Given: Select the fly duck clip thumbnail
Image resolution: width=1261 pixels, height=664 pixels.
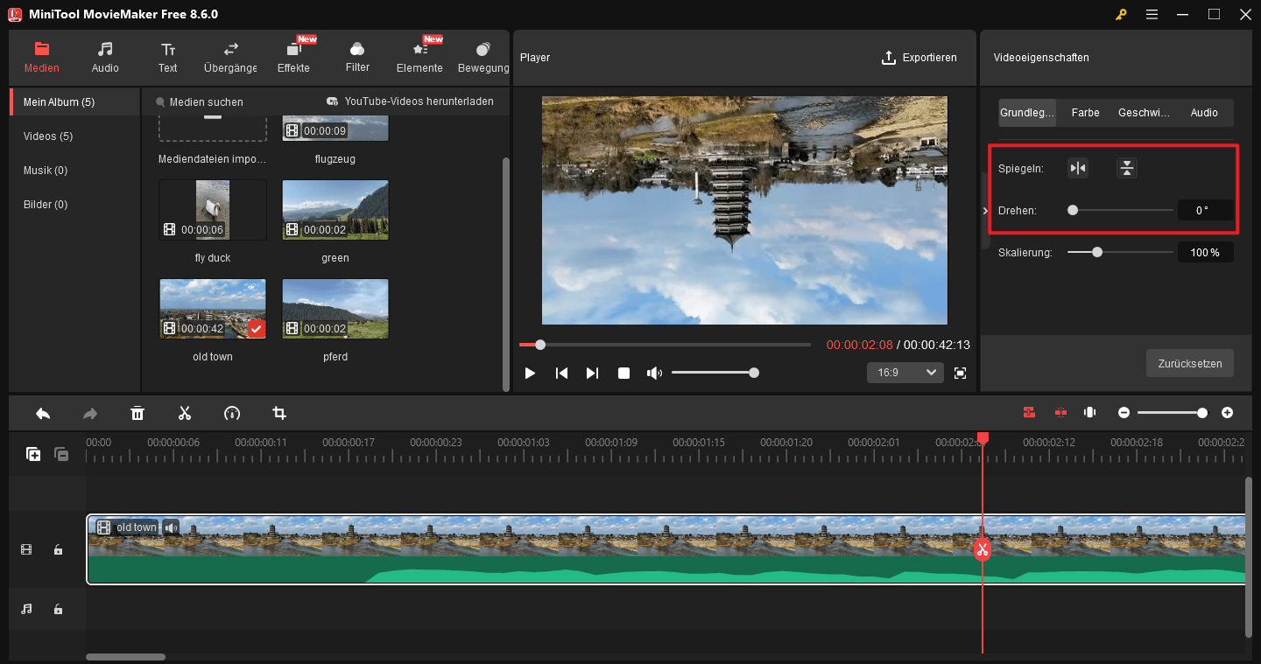Looking at the screenshot, I should (212, 209).
